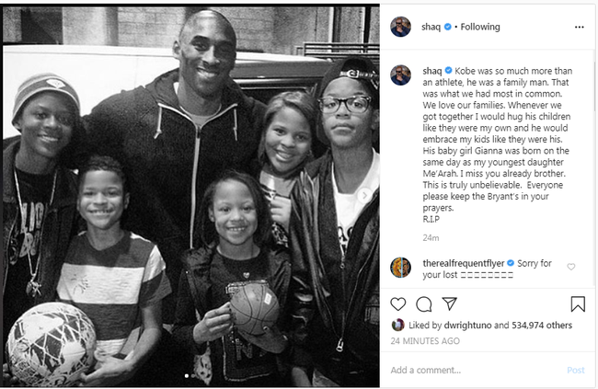Click shaq's avatar beside the caption
Image resolution: width=598 pixels, height=389 pixels.
click(x=400, y=75)
